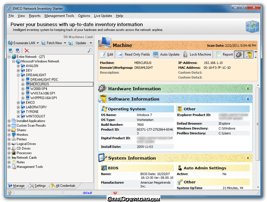Collapse the DREAMLIGHT workgroup node
This screenshot has height=202, width=267.
pyautogui.click(x=18, y=75)
